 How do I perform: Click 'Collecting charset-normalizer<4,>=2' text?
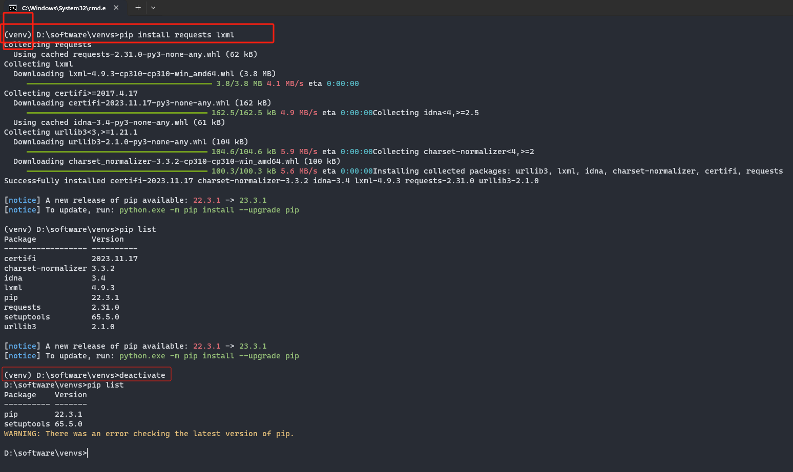click(x=453, y=152)
